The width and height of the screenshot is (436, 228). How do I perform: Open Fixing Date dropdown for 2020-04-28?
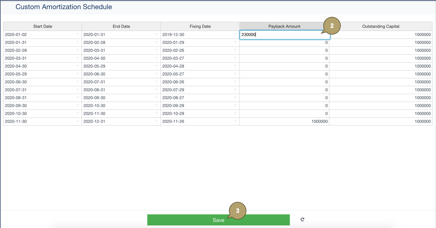click(x=235, y=66)
